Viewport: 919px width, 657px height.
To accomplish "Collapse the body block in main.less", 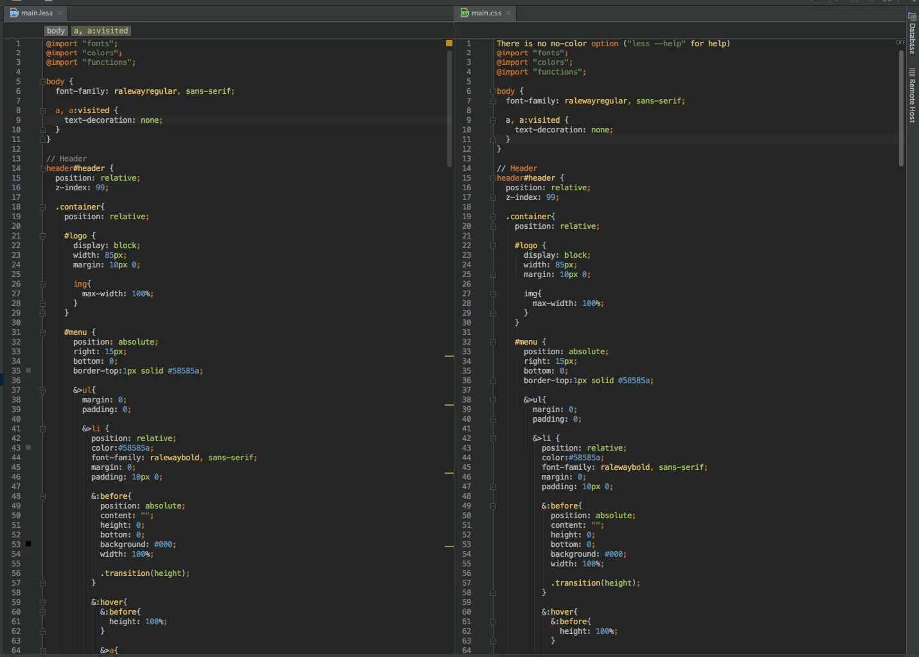I will 42,82.
